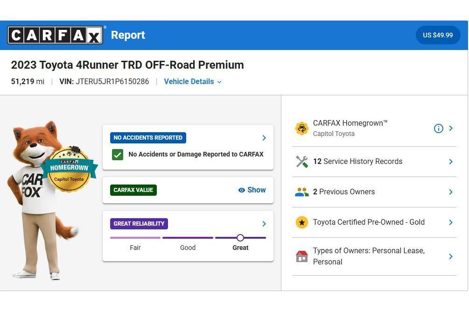Click the Fair segment of reliability bar
The width and height of the screenshot is (469, 313).
point(135,238)
